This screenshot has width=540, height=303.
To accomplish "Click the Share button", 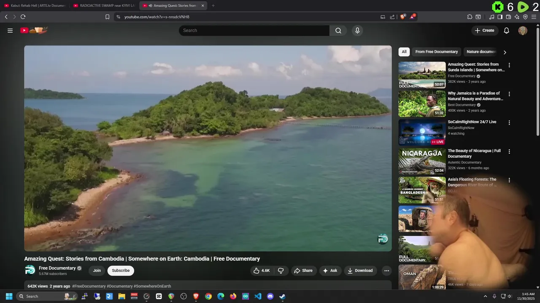I will [303, 271].
